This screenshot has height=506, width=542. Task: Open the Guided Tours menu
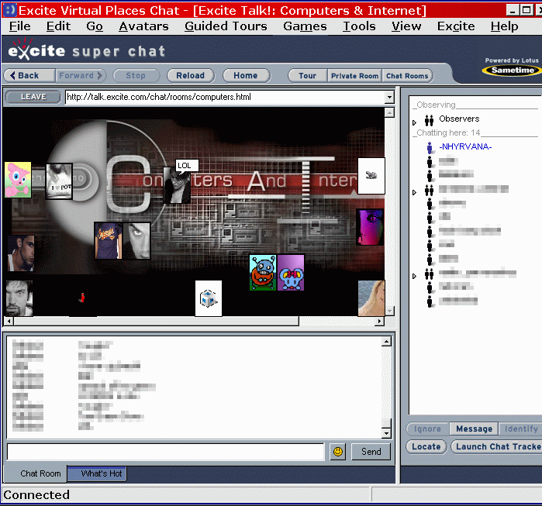(x=226, y=26)
